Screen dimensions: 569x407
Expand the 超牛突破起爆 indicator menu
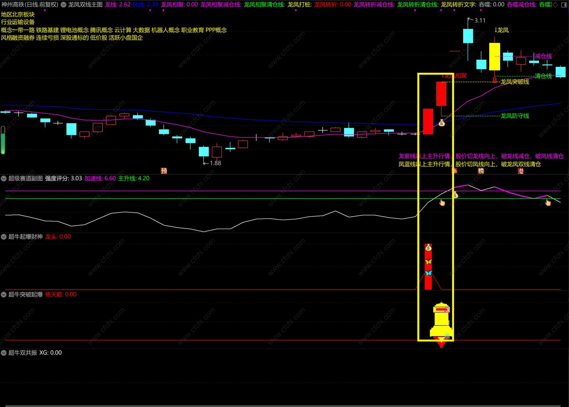pos(4,295)
